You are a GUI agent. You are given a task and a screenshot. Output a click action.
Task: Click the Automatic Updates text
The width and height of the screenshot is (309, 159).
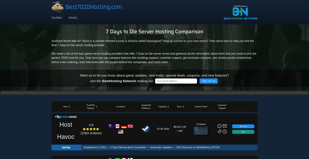(x=161, y=147)
